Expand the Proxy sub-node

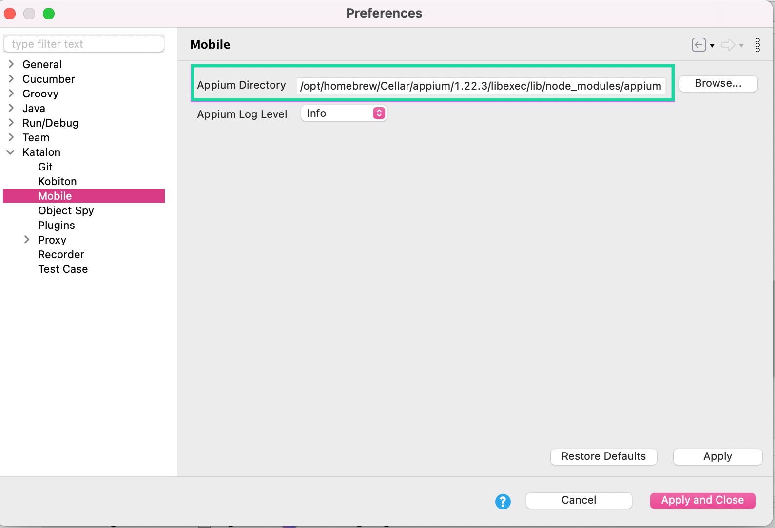coord(27,240)
